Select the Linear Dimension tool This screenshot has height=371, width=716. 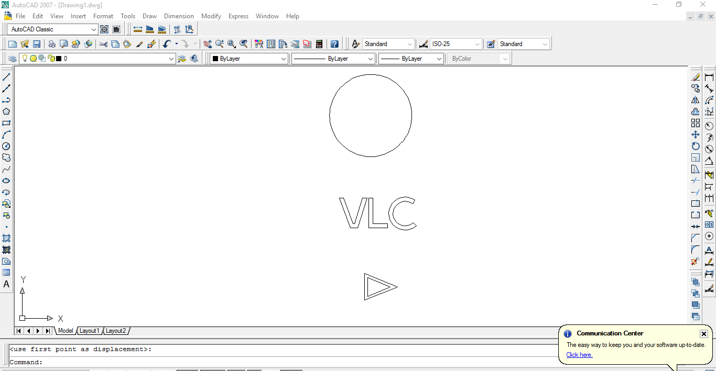(709, 77)
